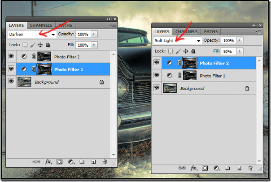Select Photo Filter 2 layer name in left panel

coord(67,57)
